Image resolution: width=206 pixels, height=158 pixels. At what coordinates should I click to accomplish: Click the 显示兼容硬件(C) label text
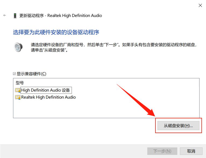click(31, 74)
